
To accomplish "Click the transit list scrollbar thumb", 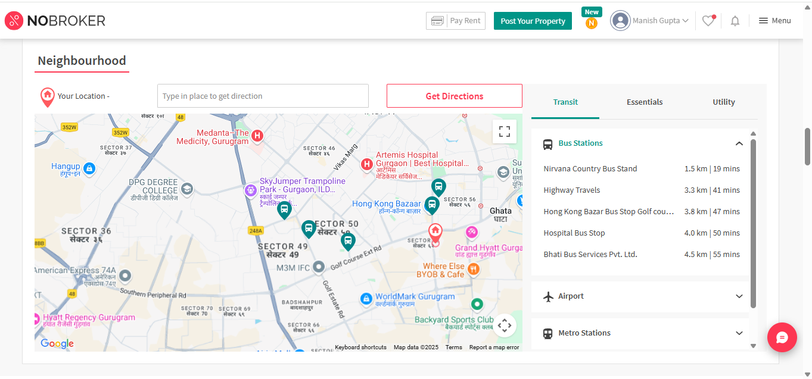I will (x=753, y=223).
